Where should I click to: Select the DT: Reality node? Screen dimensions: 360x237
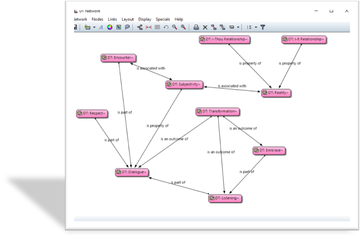[x=276, y=93]
